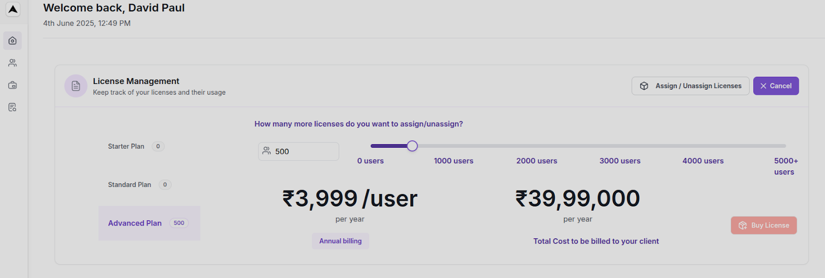
Task: Select the Standard Plan tab
Action: (x=129, y=185)
